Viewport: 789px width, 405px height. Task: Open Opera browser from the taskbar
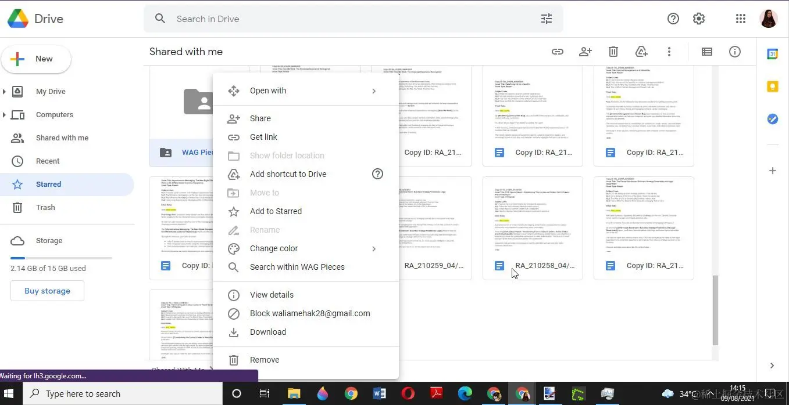click(x=408, y=393)
